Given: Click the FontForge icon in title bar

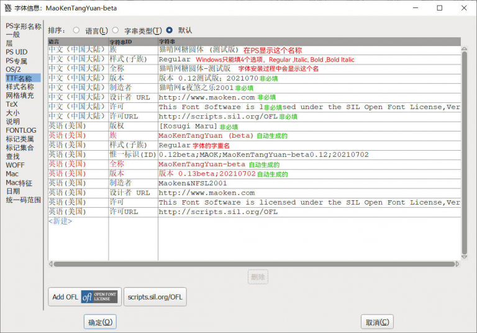Looking at the screenshot, I should (x=8, y=9).
